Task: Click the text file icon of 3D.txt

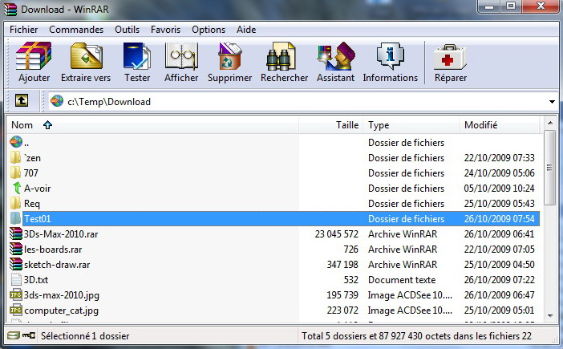Action: (x=16, y=279)
